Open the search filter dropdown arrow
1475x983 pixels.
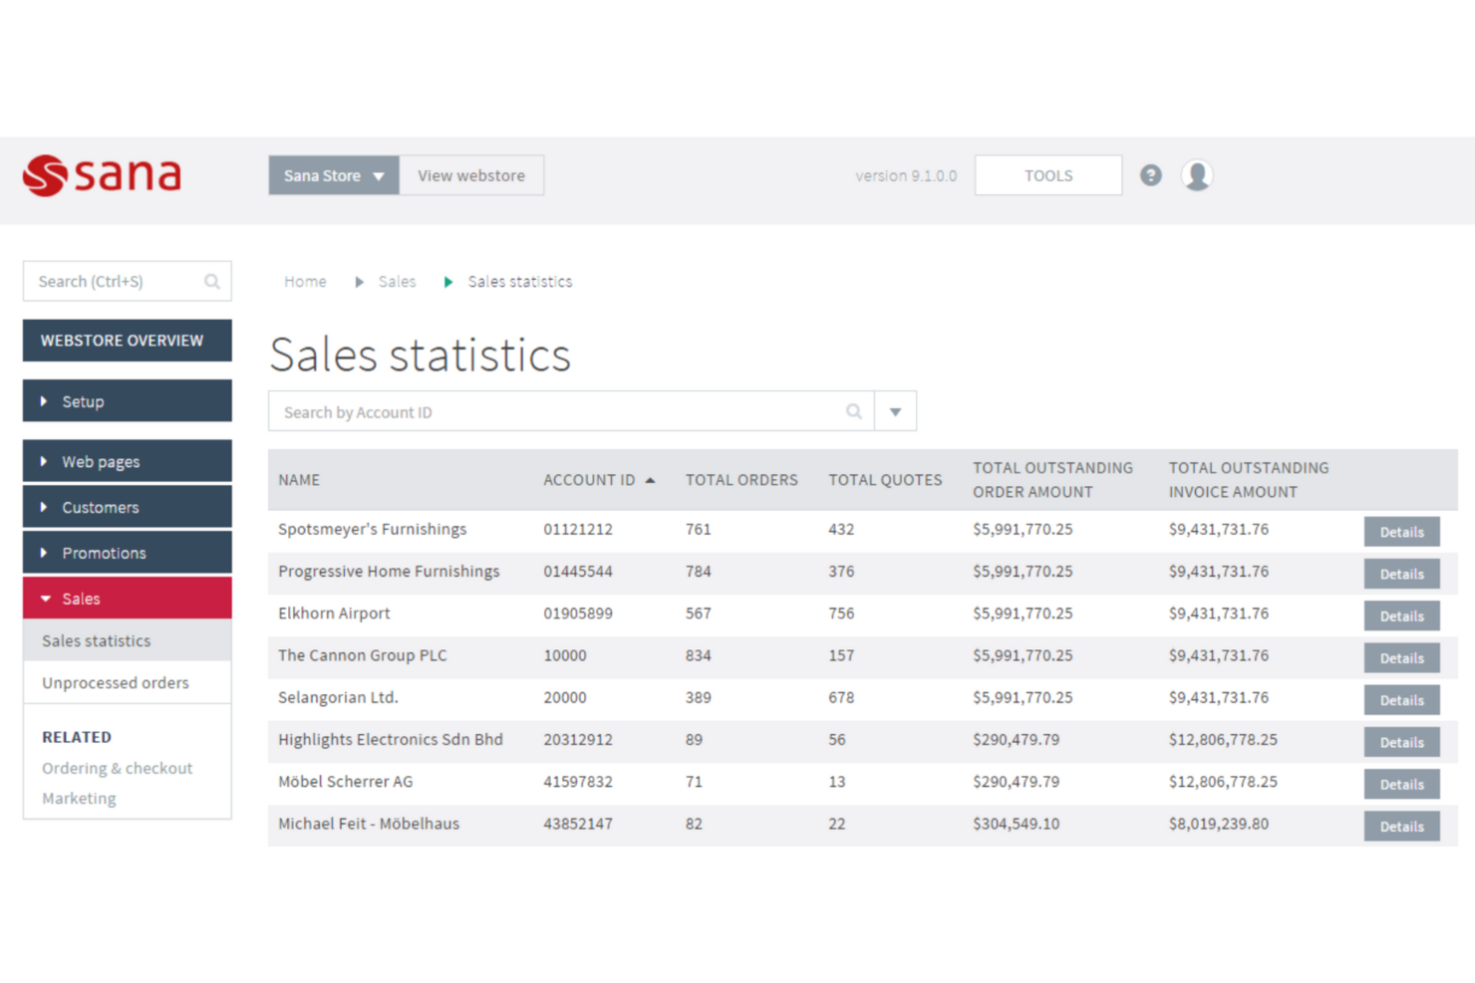[x=895, y=411]
